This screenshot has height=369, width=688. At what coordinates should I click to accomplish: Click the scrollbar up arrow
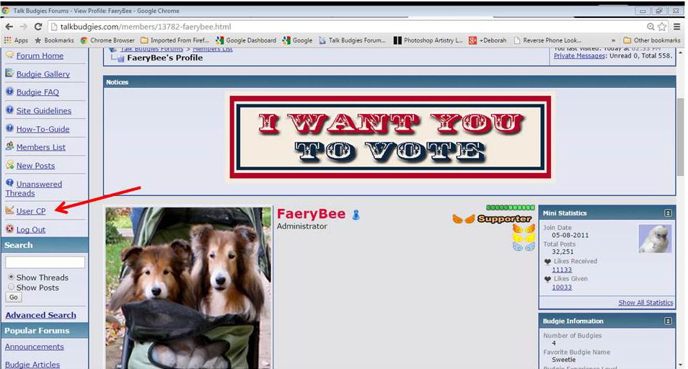click(x=681, y=52)
